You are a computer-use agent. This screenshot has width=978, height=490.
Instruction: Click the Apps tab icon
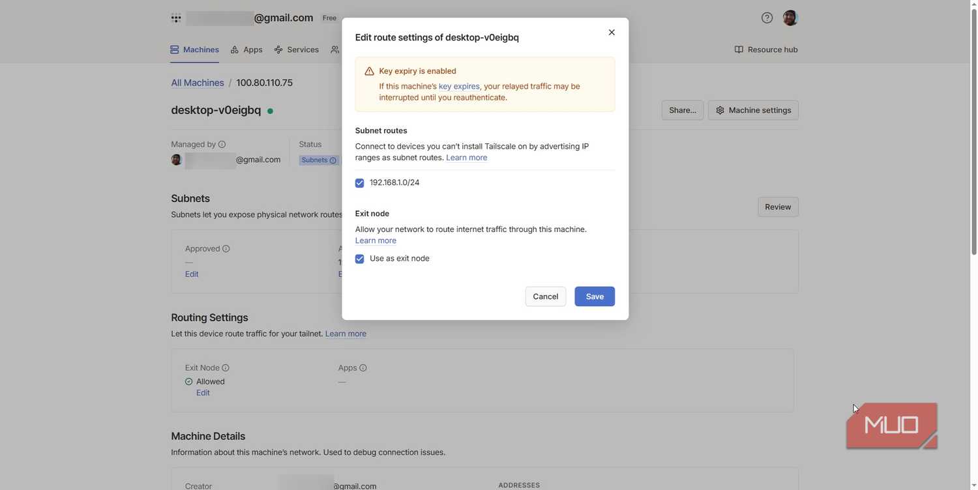click(235, 50)
